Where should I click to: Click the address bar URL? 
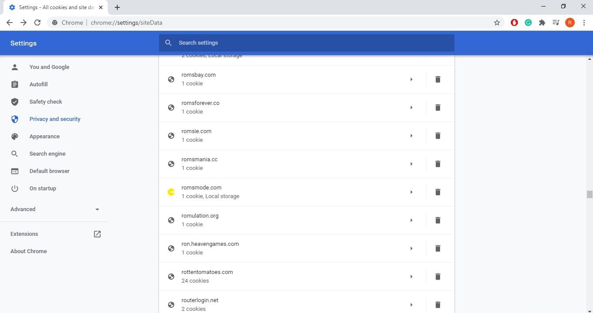[127, 23]
